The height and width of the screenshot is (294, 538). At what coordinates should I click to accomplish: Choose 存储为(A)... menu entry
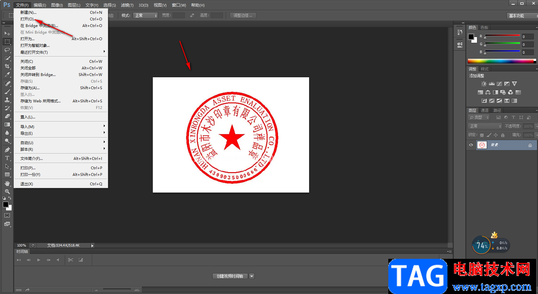coord(61,88)
